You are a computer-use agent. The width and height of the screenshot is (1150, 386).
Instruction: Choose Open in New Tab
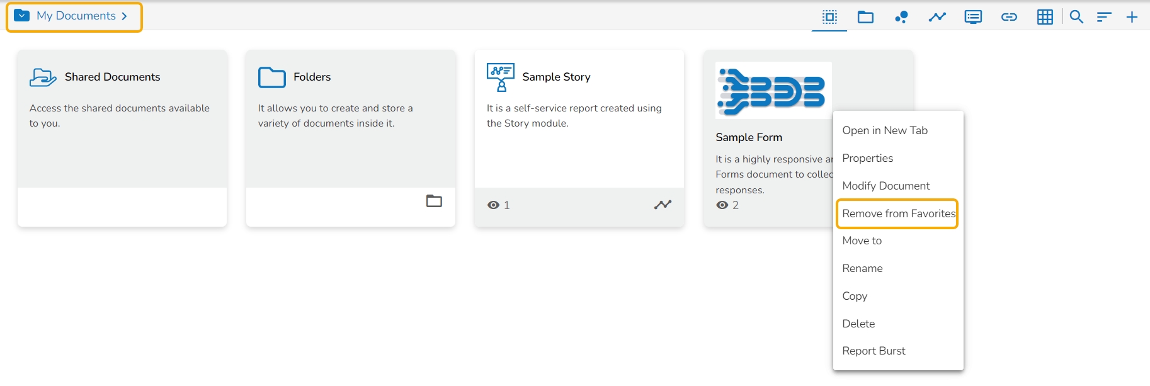point(884,130)
